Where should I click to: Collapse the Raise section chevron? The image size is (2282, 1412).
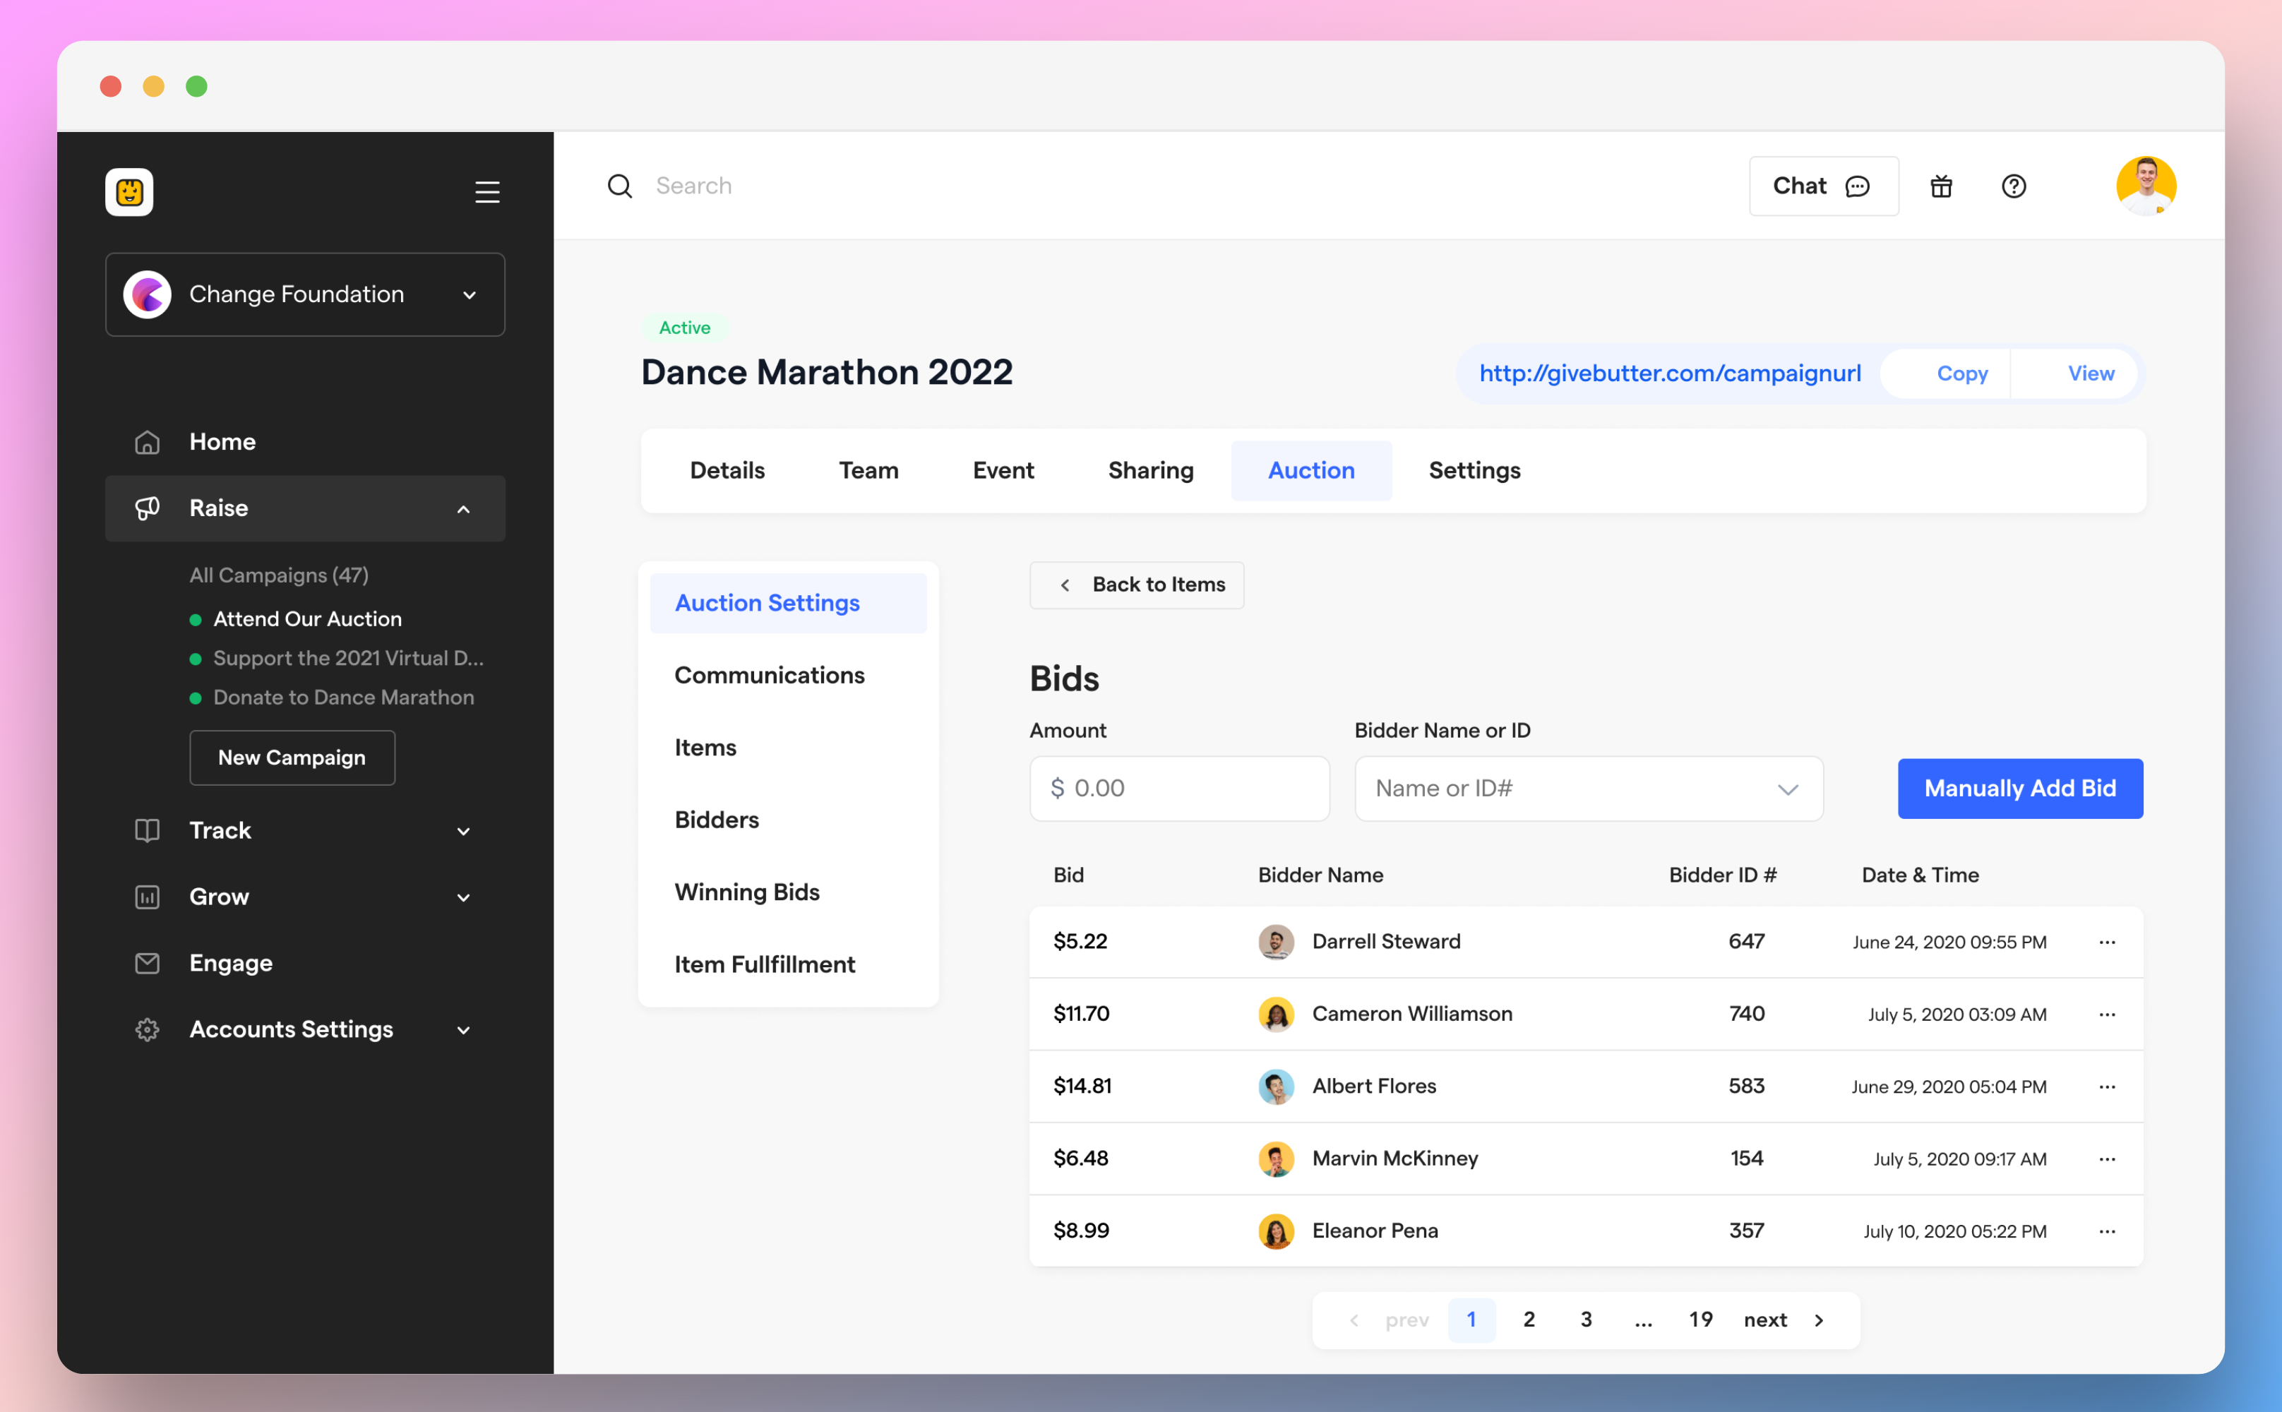[x=463, y=509]
